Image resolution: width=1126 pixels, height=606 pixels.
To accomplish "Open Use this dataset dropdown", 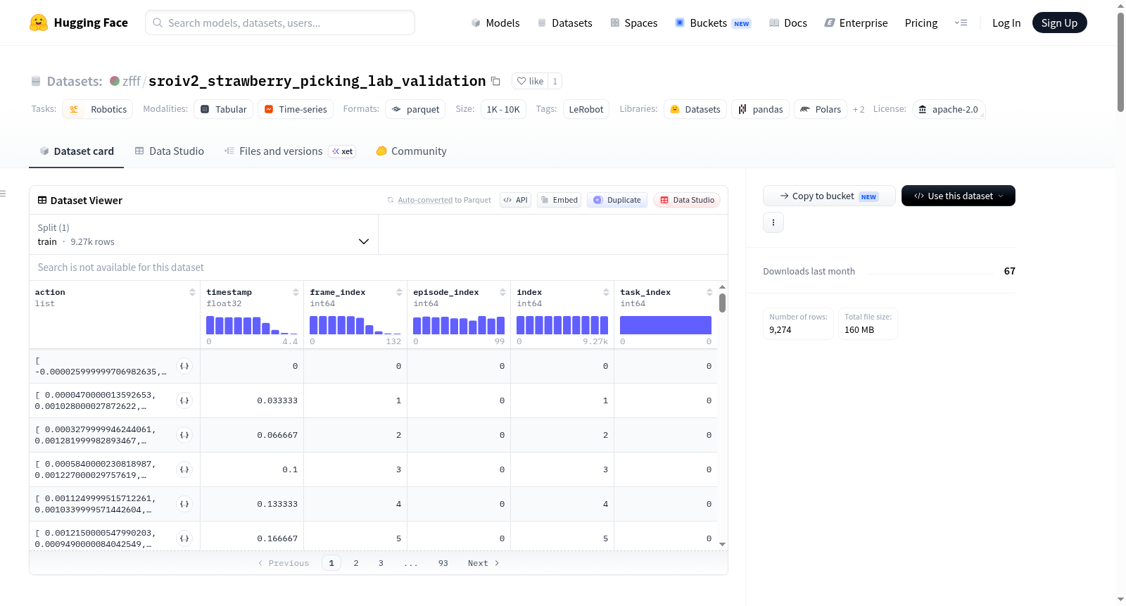I will (959, 196).
